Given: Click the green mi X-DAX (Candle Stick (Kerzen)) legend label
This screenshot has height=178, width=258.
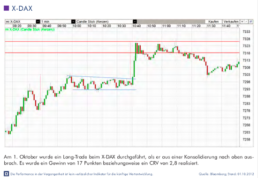Looking at the screenshot, I should [30, 30].
